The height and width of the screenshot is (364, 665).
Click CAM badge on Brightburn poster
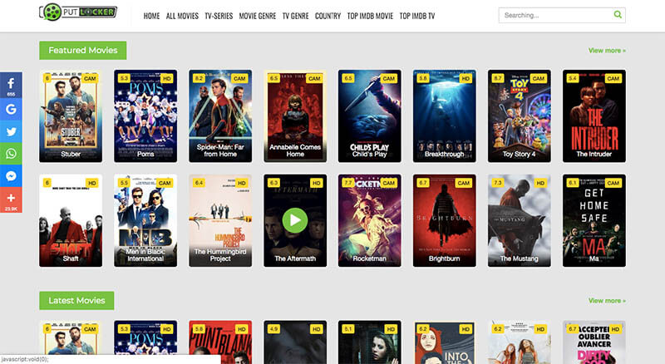pyautogui.click(x=464, y=183)
